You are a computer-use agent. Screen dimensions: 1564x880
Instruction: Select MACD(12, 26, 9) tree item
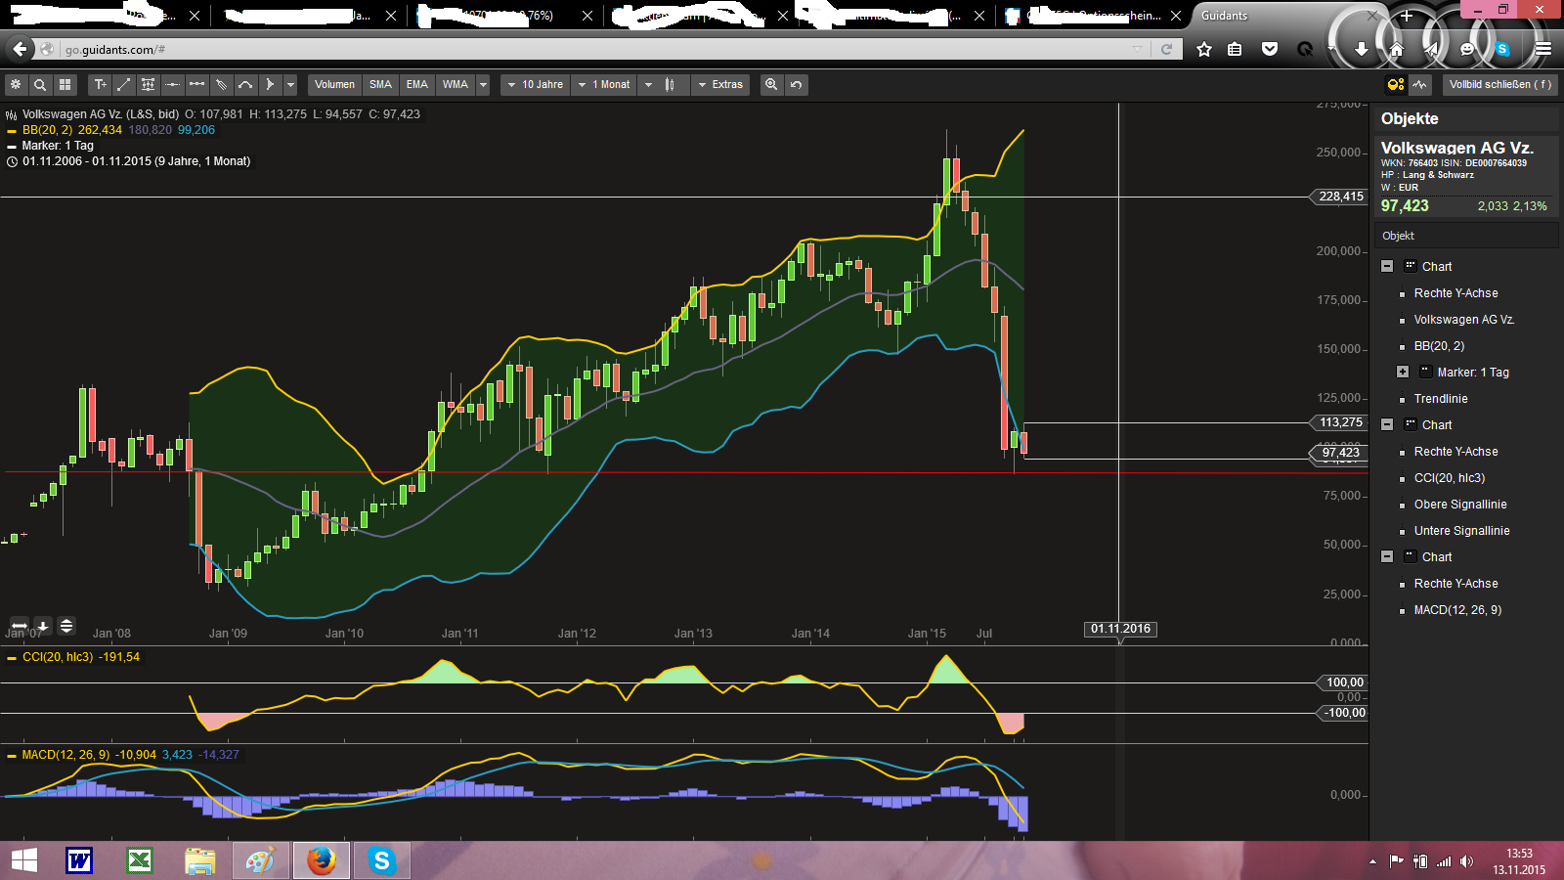click(x=1457, y=610)
